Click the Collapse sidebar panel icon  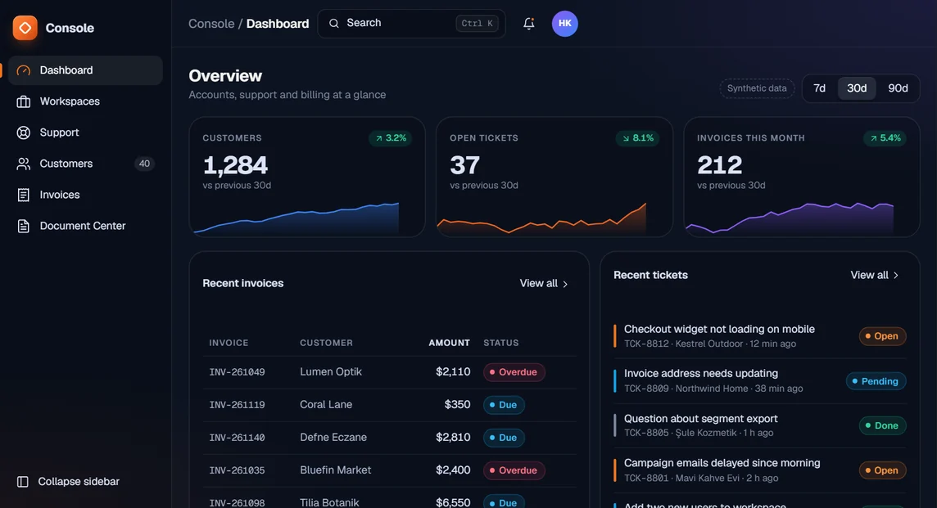pos(23,482)
